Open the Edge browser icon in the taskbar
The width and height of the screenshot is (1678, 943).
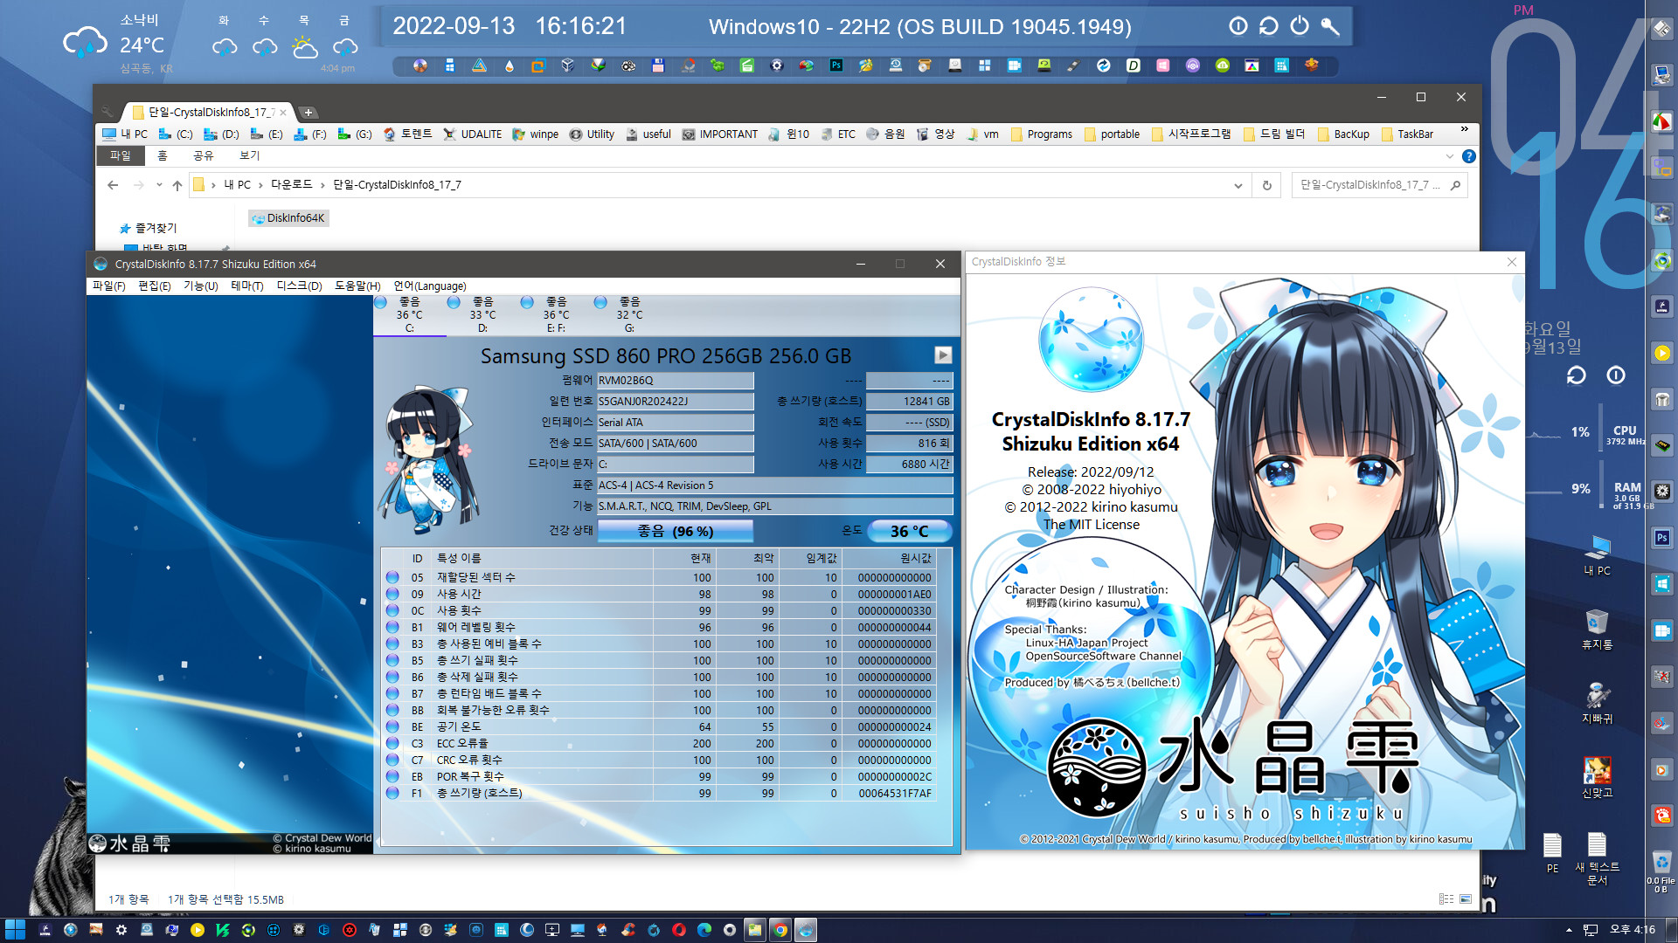[x=704, y=930]
